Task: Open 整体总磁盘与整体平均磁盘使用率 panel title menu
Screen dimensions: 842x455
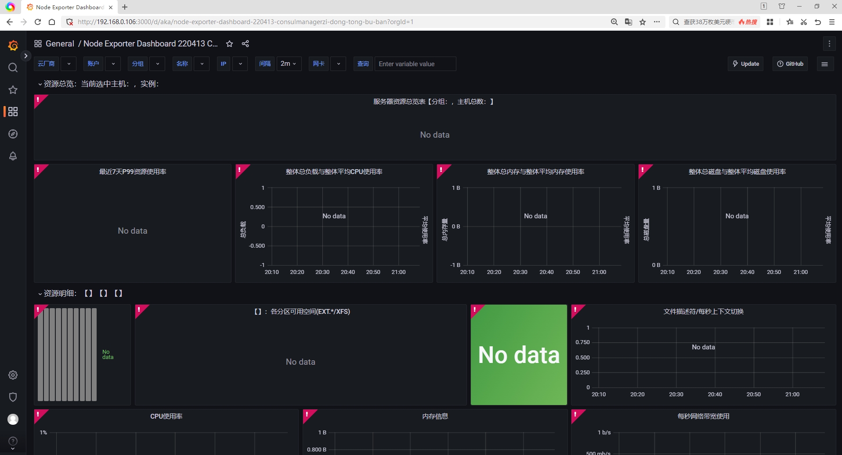Action: [737, 171]
